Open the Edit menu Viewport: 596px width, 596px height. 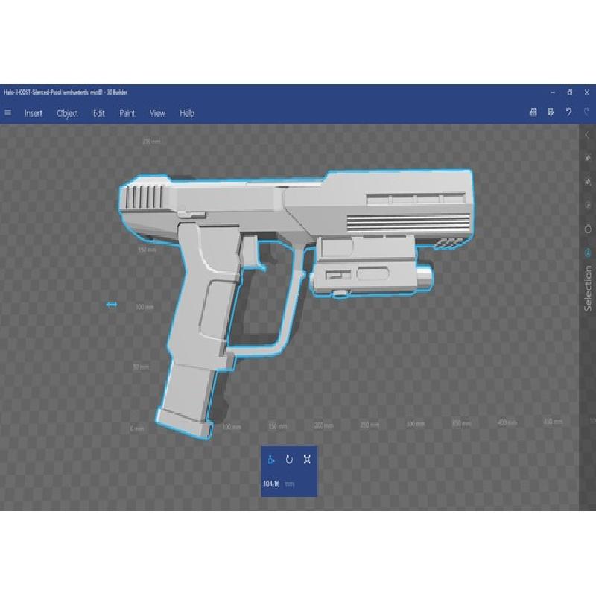click(99, 113)
